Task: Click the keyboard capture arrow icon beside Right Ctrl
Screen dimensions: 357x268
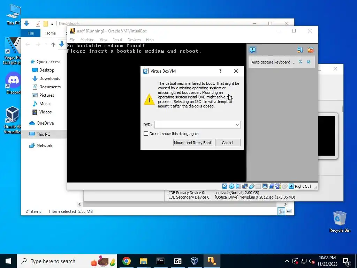Action: [x=291, y=186]
